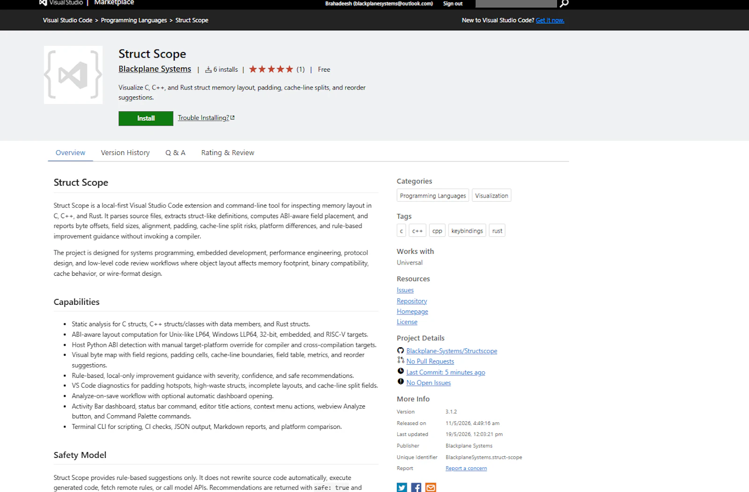
Task: Click No Open Issues link
Action: [x=429, y=383]
